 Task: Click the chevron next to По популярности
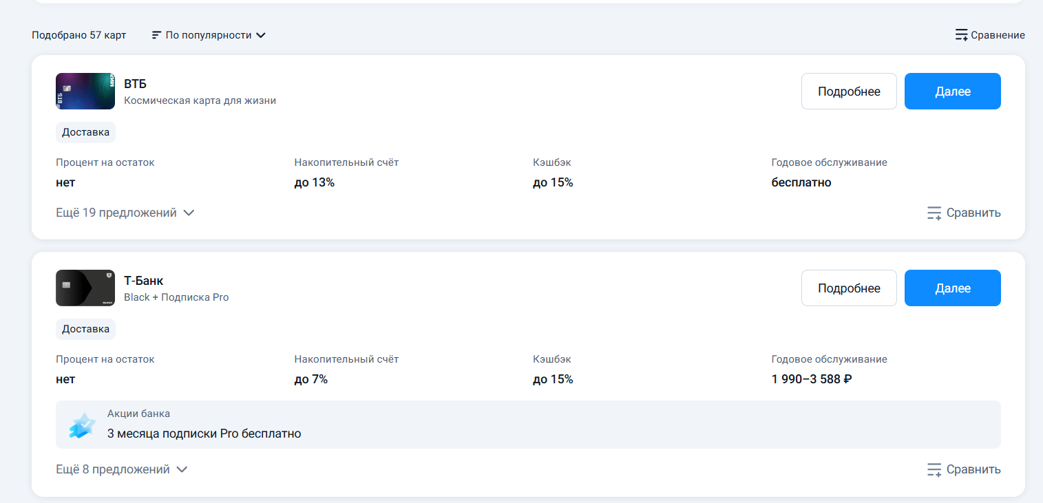261,35
